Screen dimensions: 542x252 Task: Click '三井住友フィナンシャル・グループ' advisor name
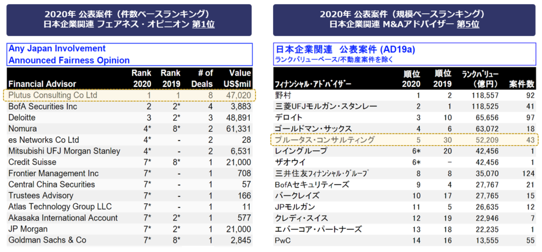point(322,173)
